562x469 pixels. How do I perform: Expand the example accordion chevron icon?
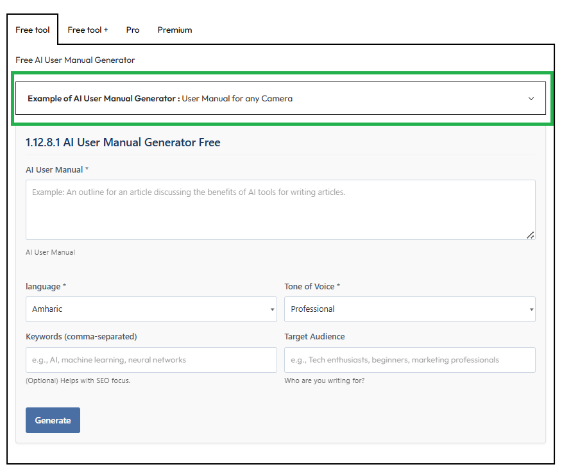point(531,99)
